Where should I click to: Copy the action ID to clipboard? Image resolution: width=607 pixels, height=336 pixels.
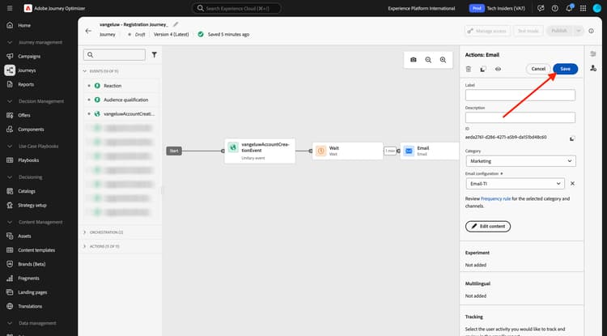571,138
